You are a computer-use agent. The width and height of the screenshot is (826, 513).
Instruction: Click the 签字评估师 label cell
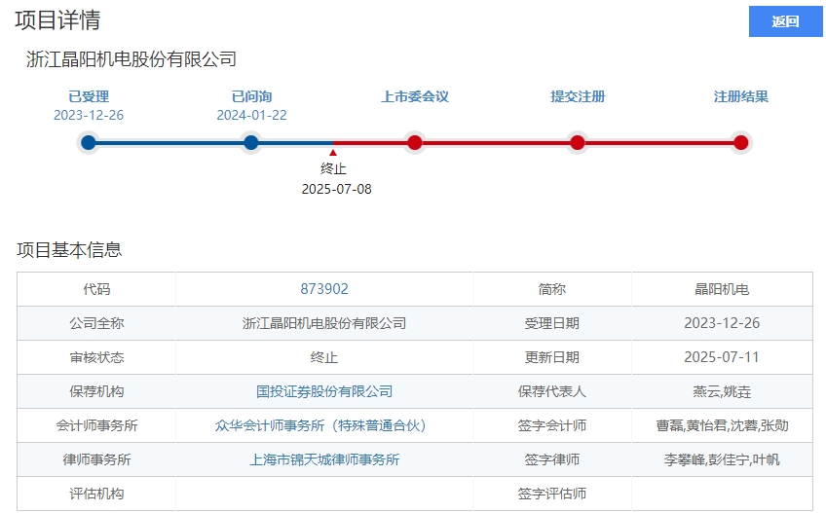552,494
